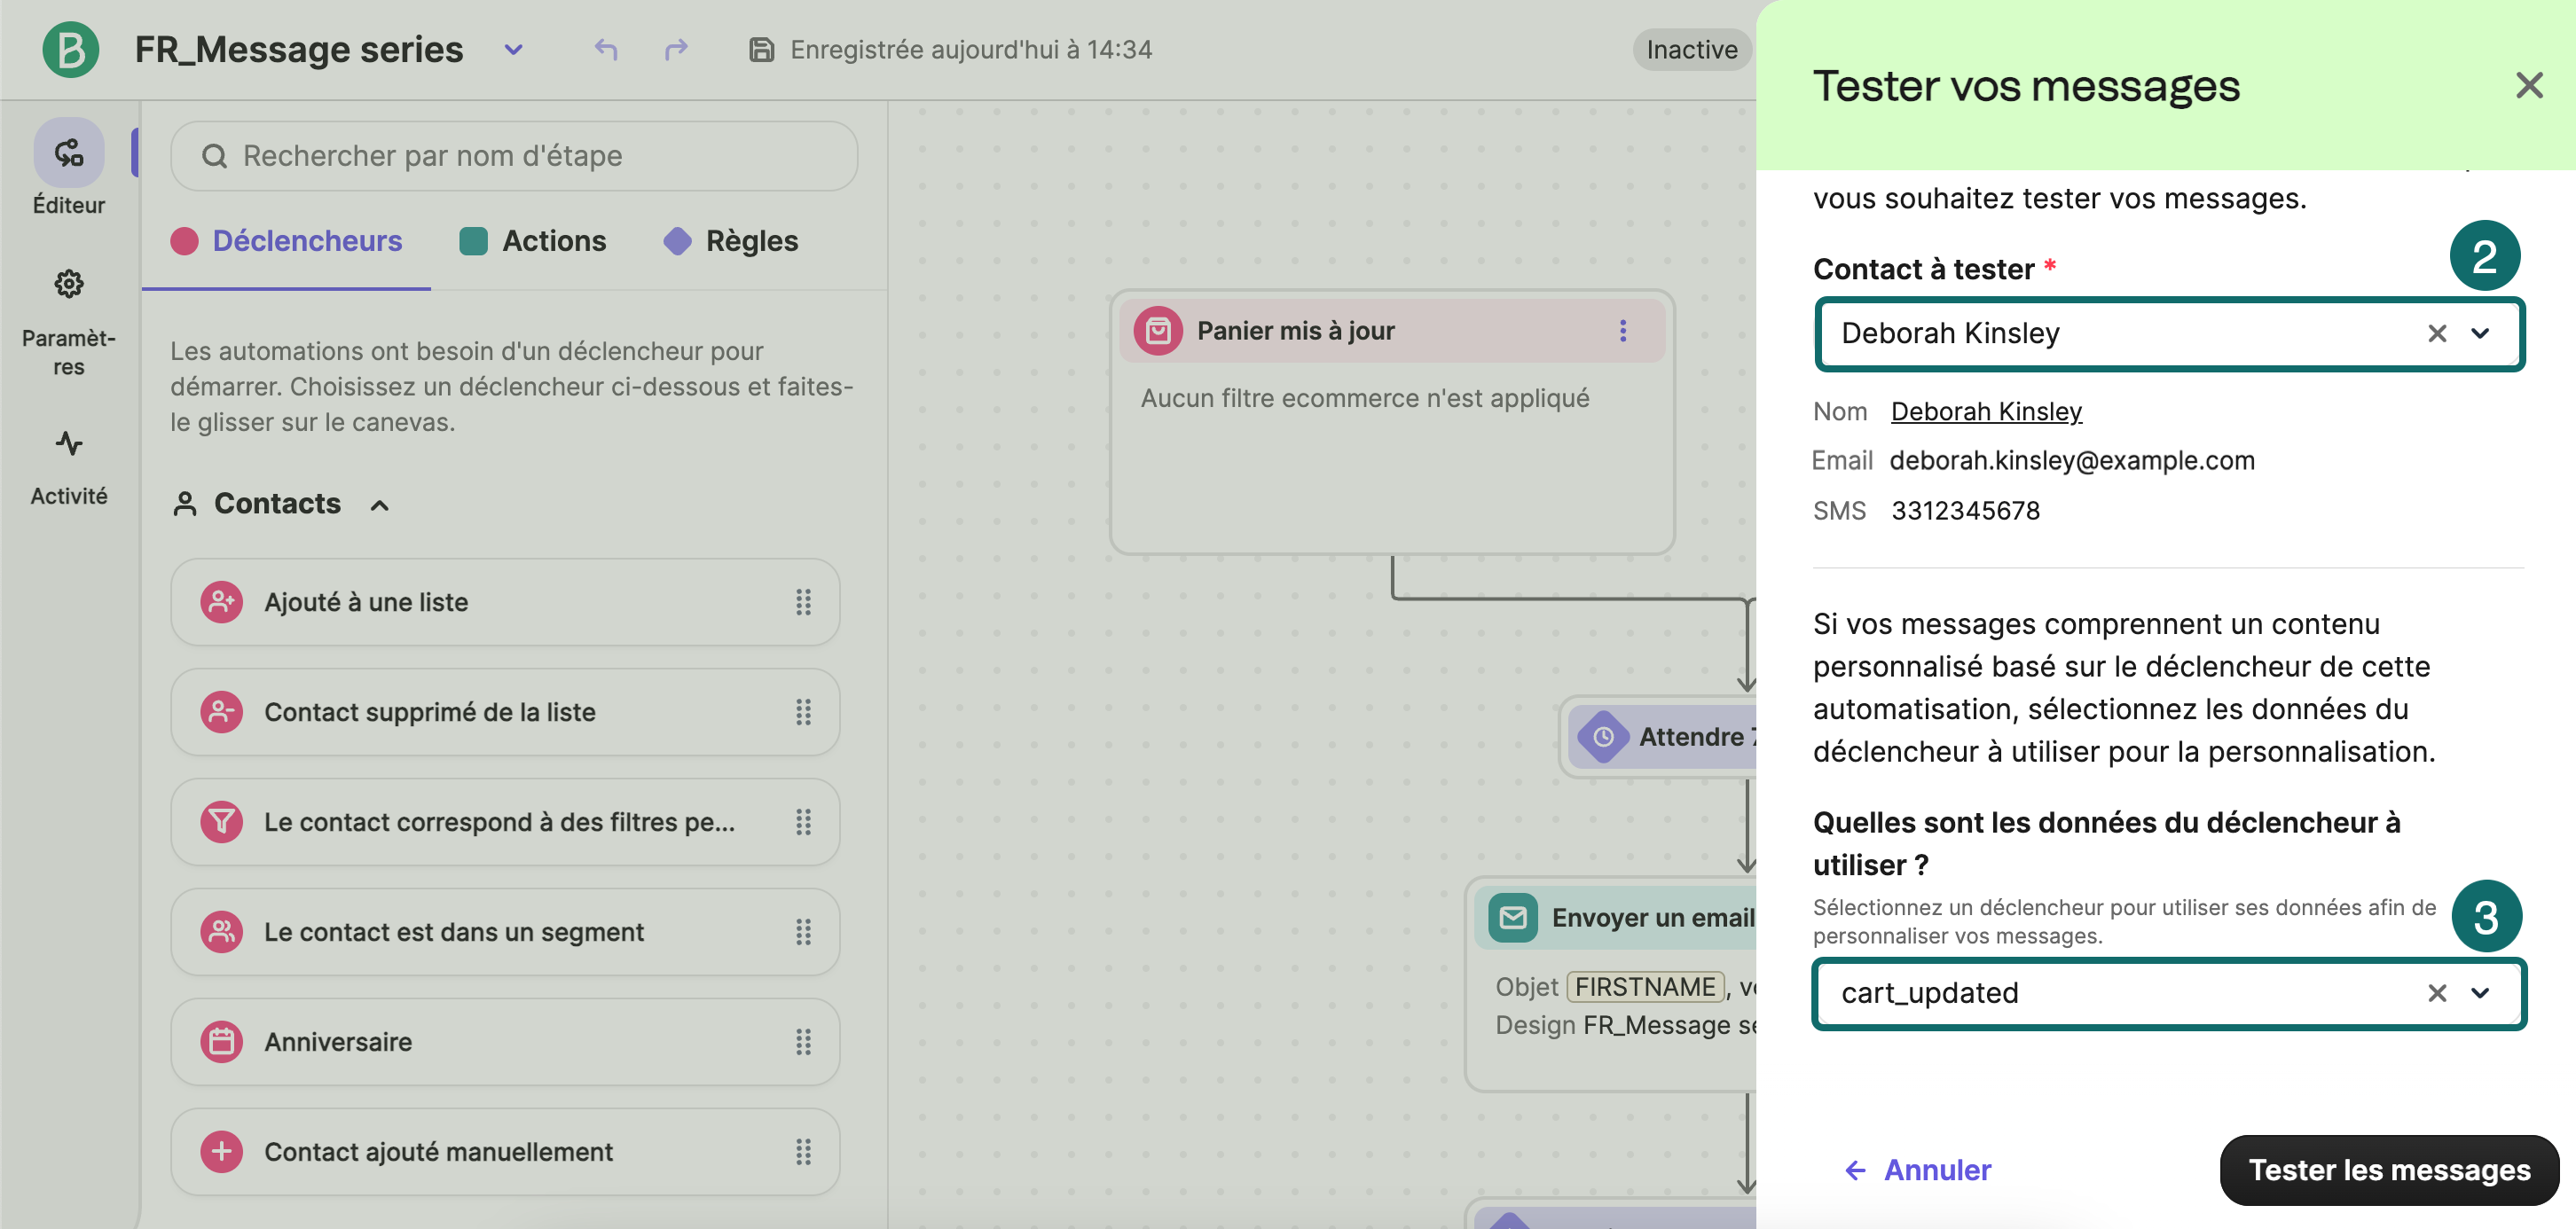2576x1229 pixels.
Task: Switch to the Déclencheurs tab
Action: [287, 241]
